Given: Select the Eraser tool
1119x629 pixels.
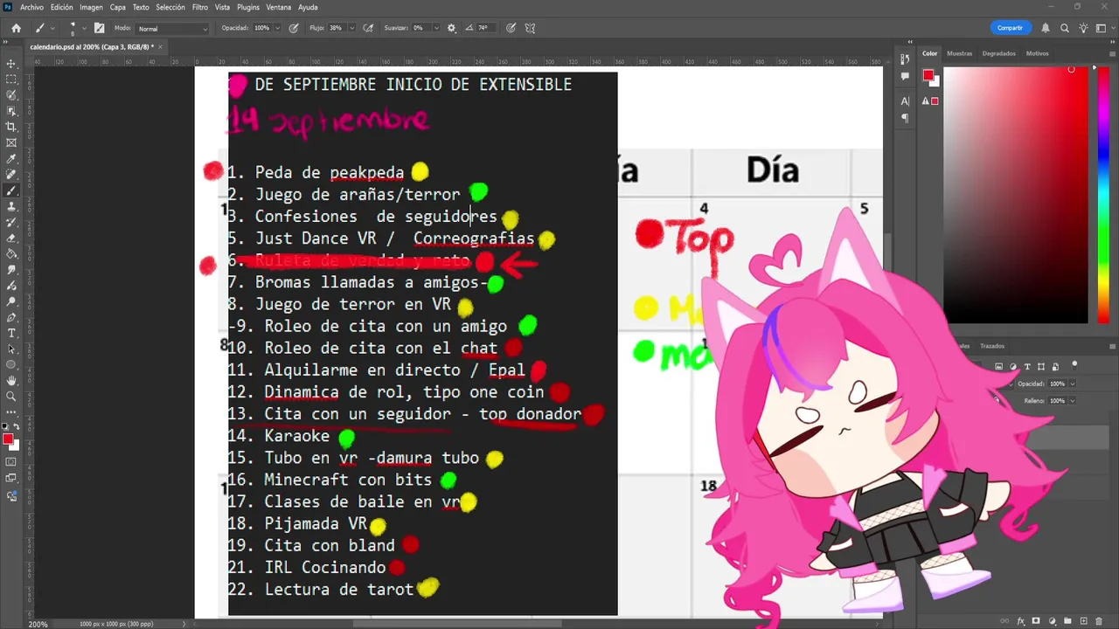Looking at the screenshot, I should [11, 238].
